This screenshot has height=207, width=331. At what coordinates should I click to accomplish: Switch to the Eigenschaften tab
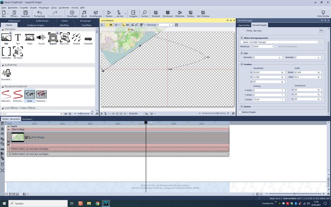coord(244,25)
